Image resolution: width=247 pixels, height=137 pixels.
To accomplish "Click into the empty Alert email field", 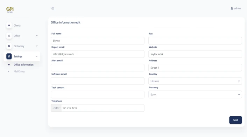I will (98, 68).
